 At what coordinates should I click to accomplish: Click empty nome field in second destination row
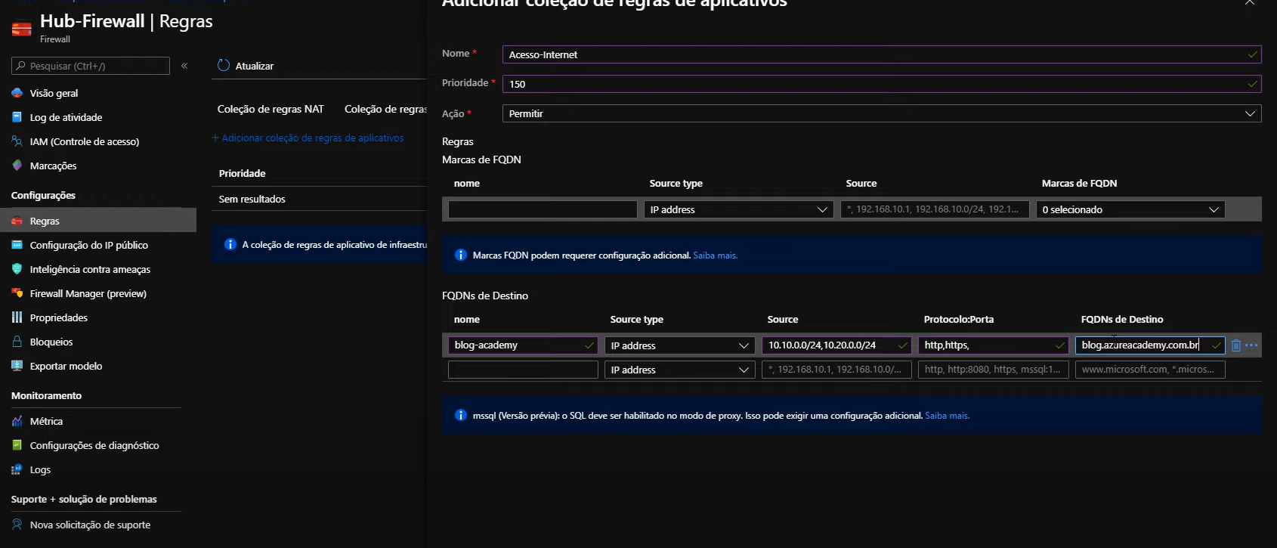pos(523,370)
